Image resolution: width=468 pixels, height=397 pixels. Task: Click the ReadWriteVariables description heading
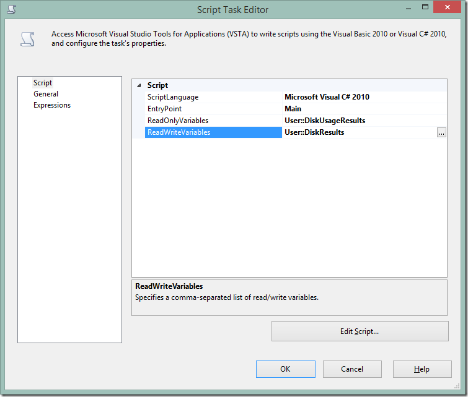169,286
